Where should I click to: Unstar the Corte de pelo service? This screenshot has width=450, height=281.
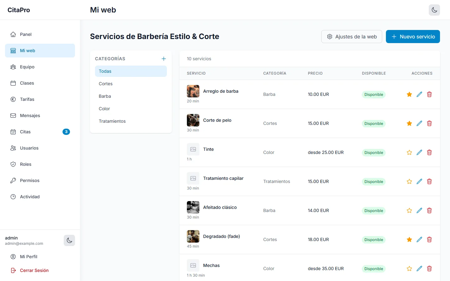coord(409,123)
